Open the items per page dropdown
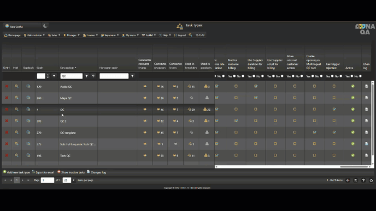This screenshot has width=376, height=211. coord(74,180)
